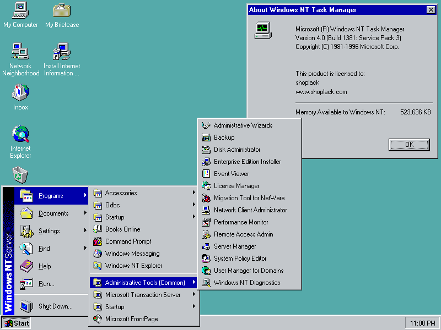
Task: Expand the Programs submenu arrow
Action: click(85, 195)
